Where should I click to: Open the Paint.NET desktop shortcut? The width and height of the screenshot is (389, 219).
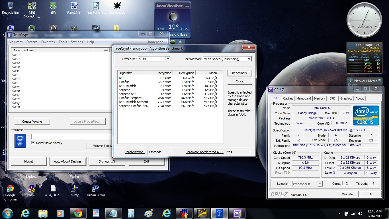[x=74, y=6]
